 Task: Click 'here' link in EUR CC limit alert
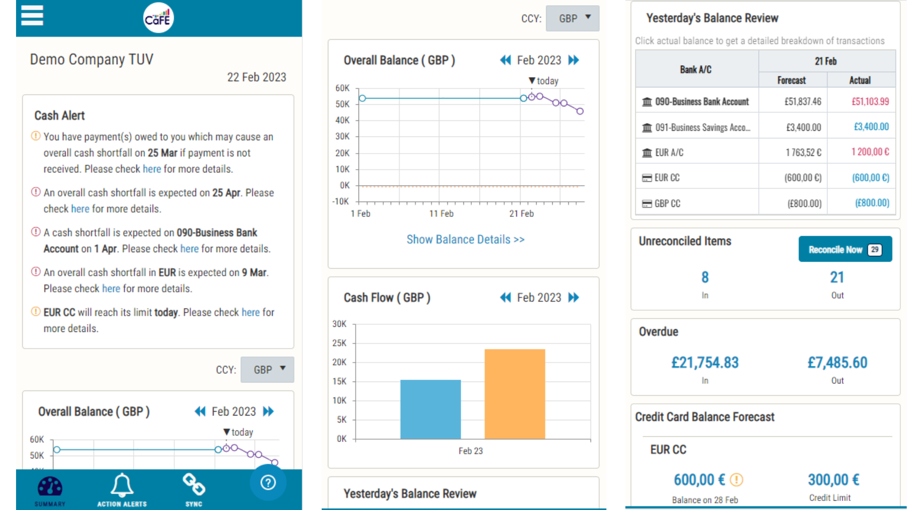point(250,313)
